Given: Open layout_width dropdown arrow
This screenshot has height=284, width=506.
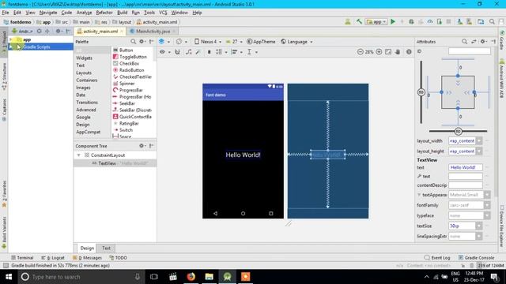Looking at the screenshot, I should pyautogui.click(x=479, y=141).
